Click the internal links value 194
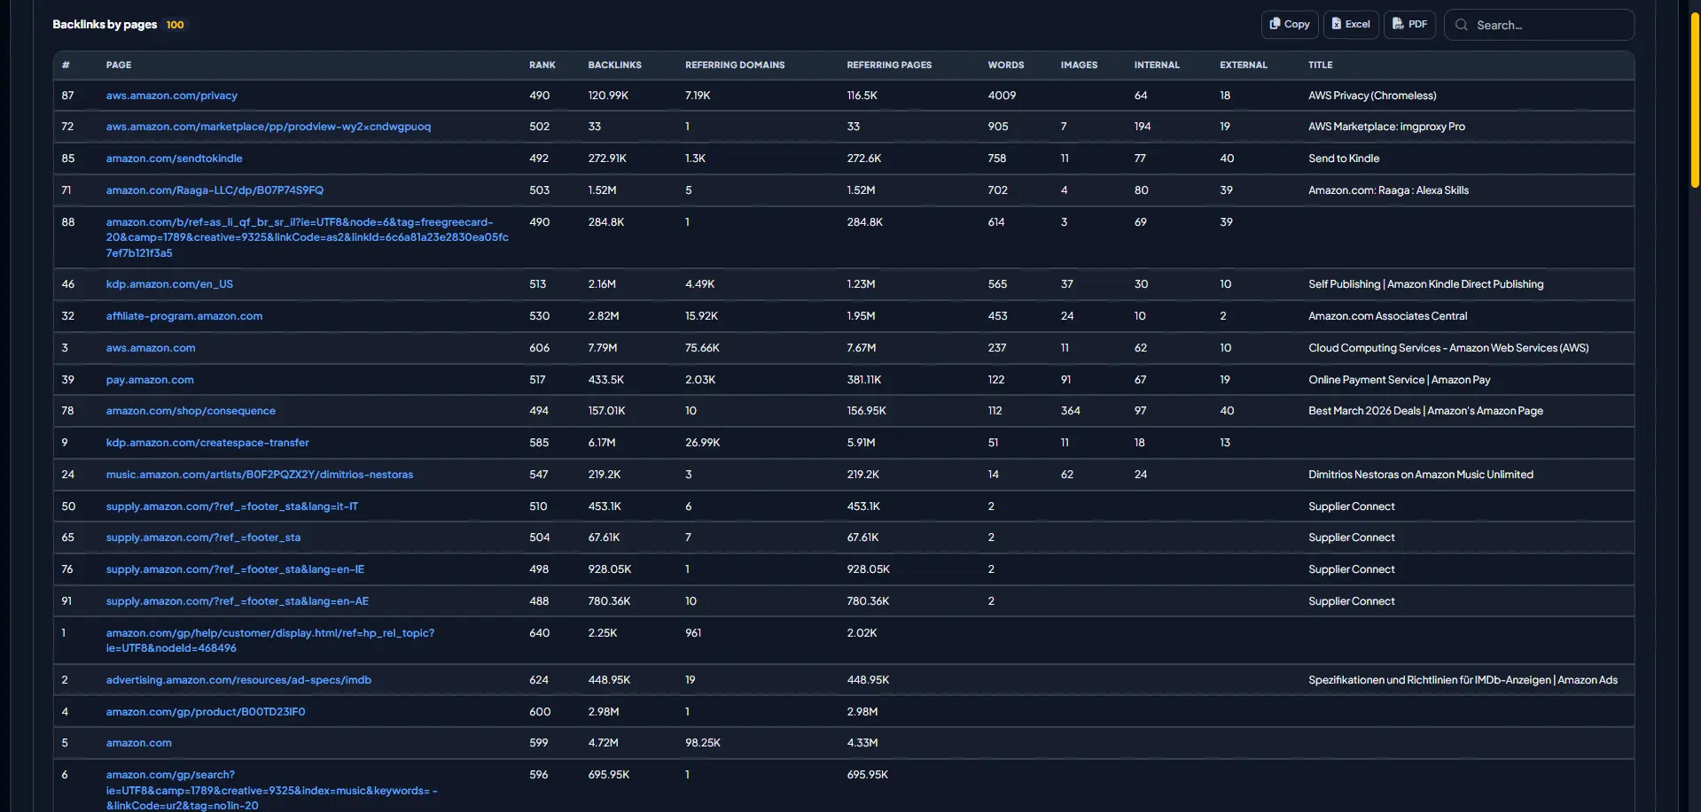This screenshot has width=1701, height=812. (1143, 127)
